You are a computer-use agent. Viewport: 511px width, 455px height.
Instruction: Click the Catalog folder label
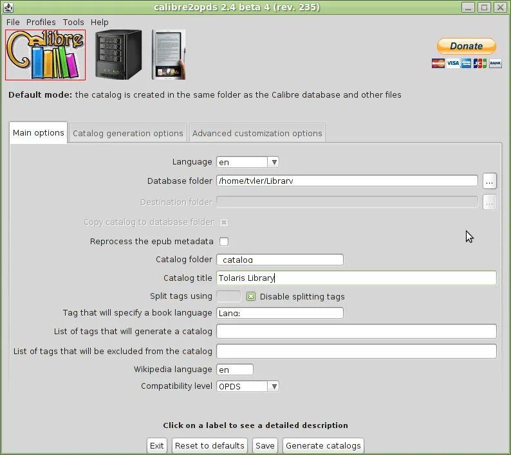point(184,260)
